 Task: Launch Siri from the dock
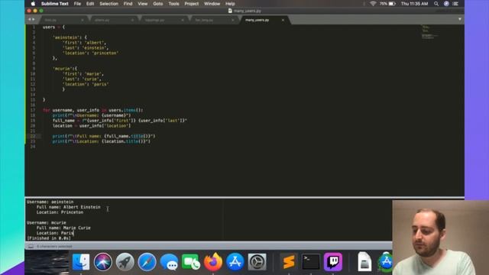(102, 261)
